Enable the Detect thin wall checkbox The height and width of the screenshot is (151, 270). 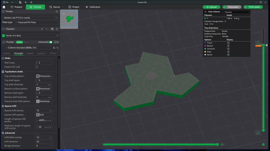37,67
